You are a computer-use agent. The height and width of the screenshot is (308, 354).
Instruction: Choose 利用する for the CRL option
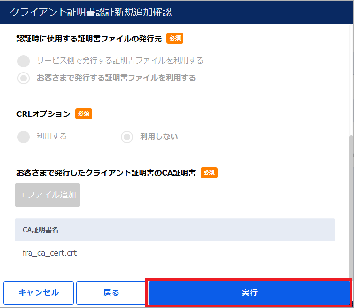(24, 137)
